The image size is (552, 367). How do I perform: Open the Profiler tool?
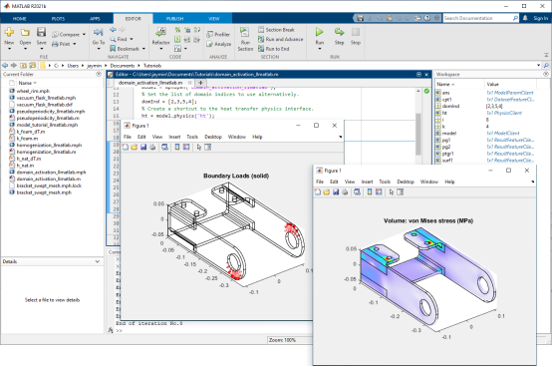(x=218, y=35)
